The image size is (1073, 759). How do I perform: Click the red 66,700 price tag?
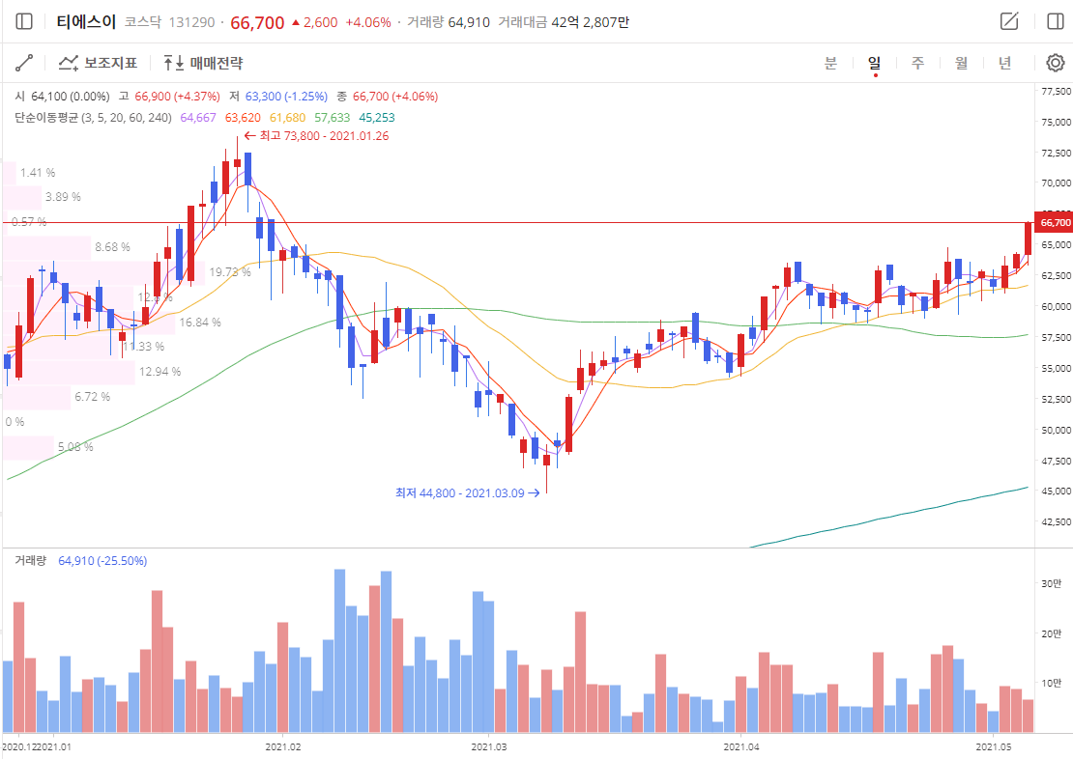[1055, 223]
